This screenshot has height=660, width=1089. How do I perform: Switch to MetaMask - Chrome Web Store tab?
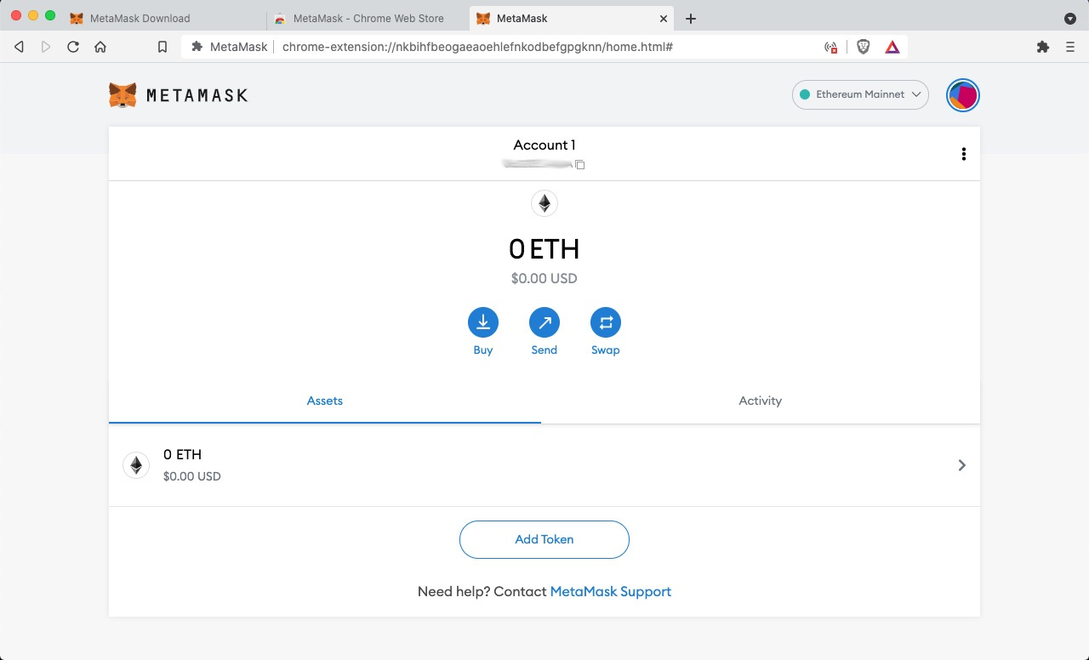(368, 18)
